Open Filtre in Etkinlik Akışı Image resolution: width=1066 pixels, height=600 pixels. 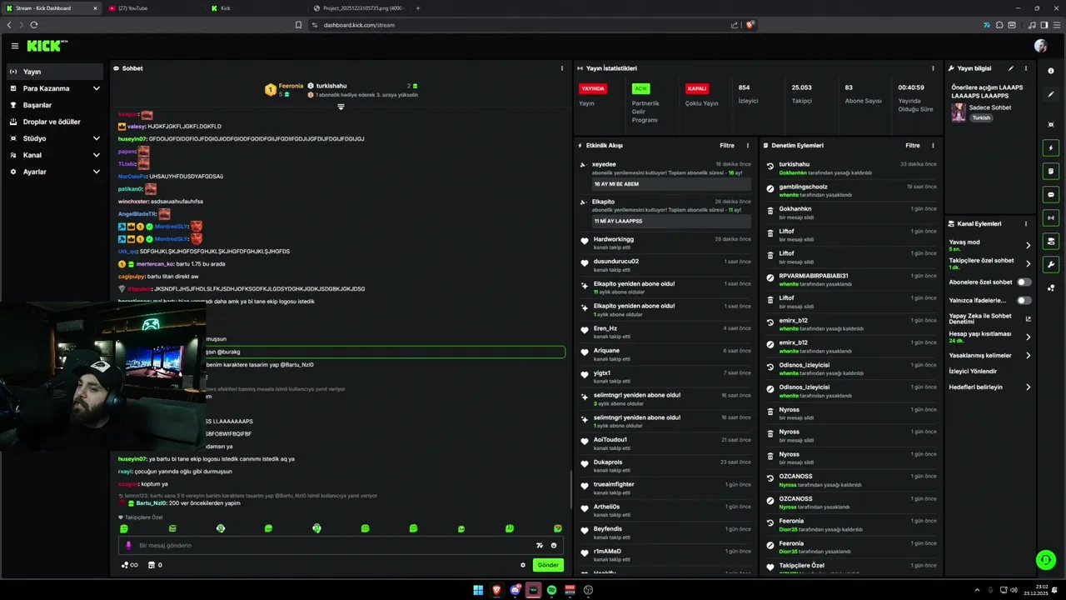pyautogui.click(x=727, y=145)
